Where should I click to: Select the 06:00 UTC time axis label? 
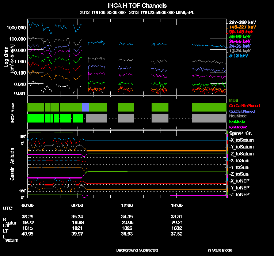click(77, 205)
